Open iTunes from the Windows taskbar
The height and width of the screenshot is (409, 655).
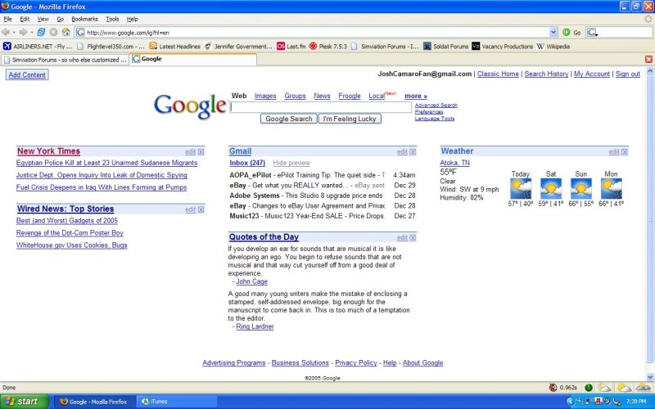tap(156, 402)
